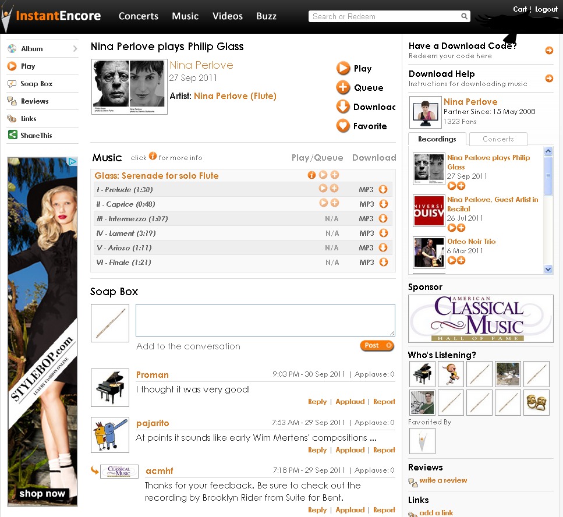Viewport: 563px width, 517px height.
Task: Open the Orfeo Noir Trio recording title
Action: tap(471, 241)
